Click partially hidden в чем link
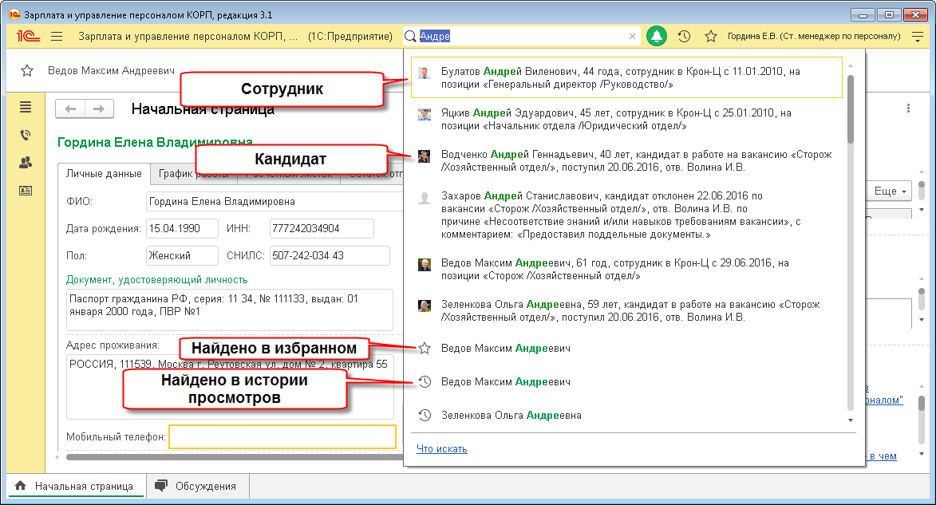The image size is (936, 505). [x=883, y=456]
